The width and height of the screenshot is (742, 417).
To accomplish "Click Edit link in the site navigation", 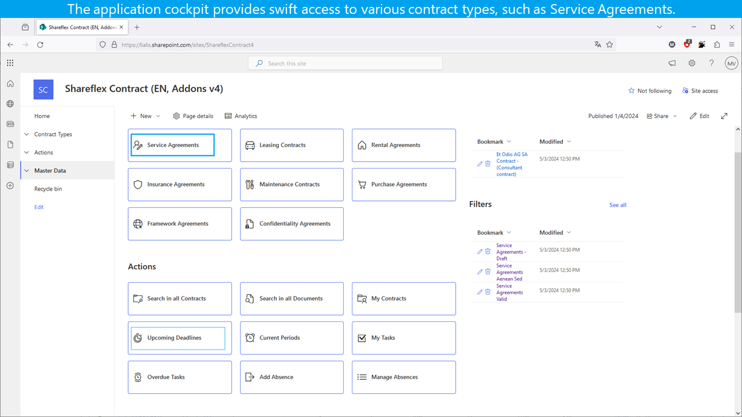I will [x=39, y=207].
